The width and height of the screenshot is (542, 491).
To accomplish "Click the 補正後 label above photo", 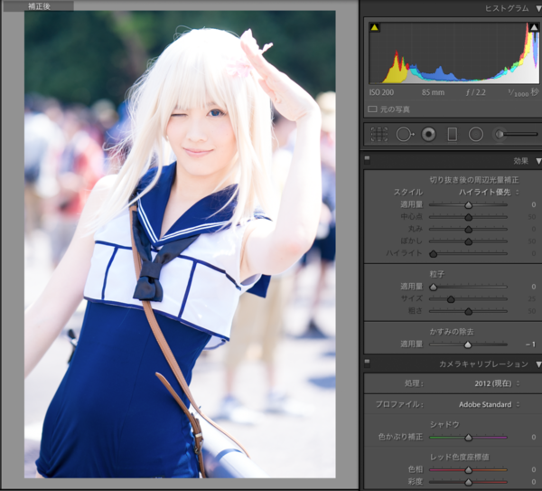I will 39,6.
